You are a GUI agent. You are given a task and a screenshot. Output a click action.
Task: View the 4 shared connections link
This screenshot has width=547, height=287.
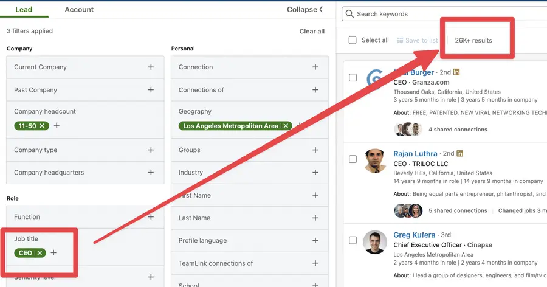458,129
